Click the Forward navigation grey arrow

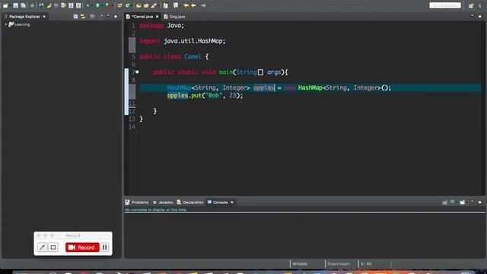[x=203, y=5]
